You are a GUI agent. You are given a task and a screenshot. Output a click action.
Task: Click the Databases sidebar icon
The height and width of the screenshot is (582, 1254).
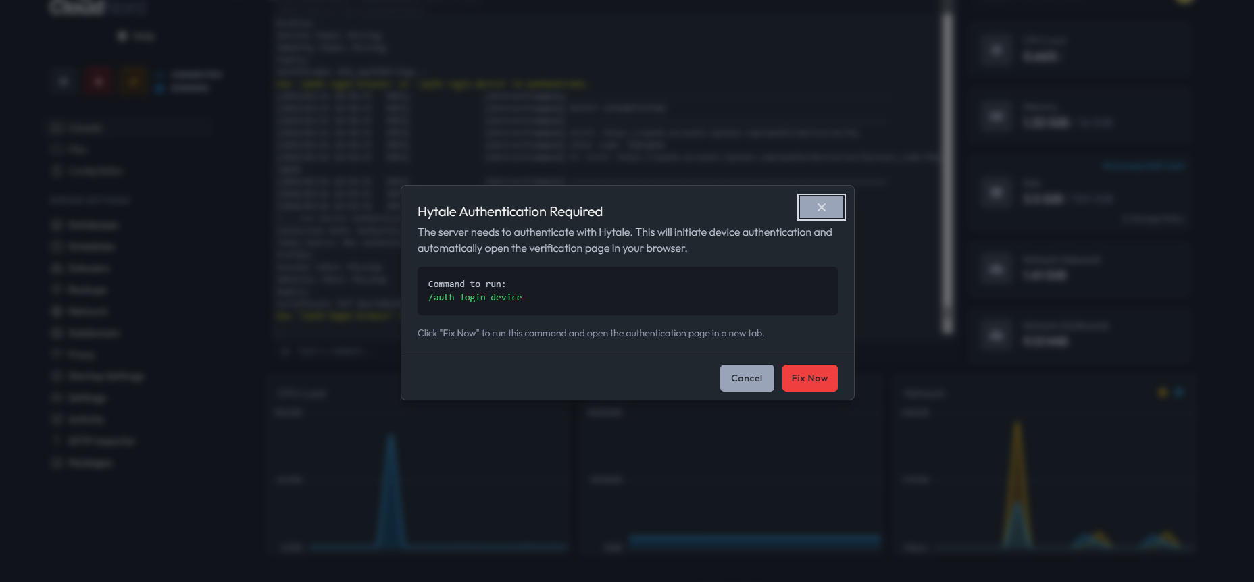57,225
